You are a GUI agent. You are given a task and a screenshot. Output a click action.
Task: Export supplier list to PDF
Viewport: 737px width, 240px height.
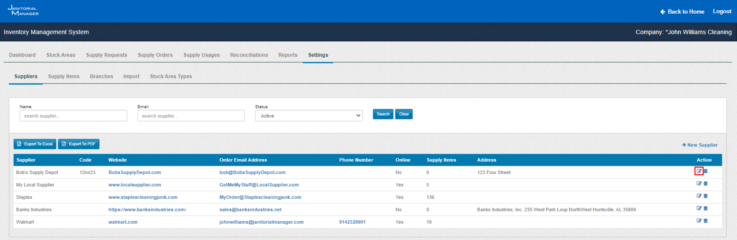coord(79,144)
